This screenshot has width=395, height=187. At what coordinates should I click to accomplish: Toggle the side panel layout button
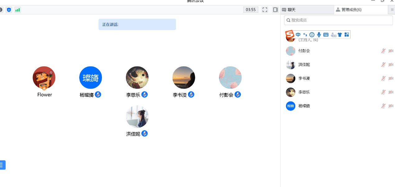(x=275, y=10)
